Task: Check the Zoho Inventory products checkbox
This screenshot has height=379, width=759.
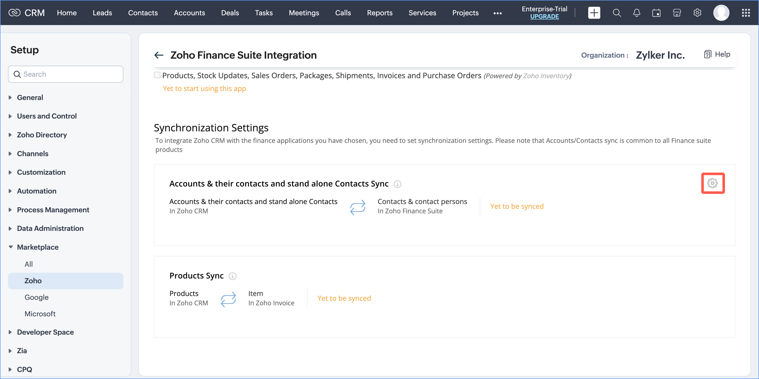Action: tap(157, 75)
